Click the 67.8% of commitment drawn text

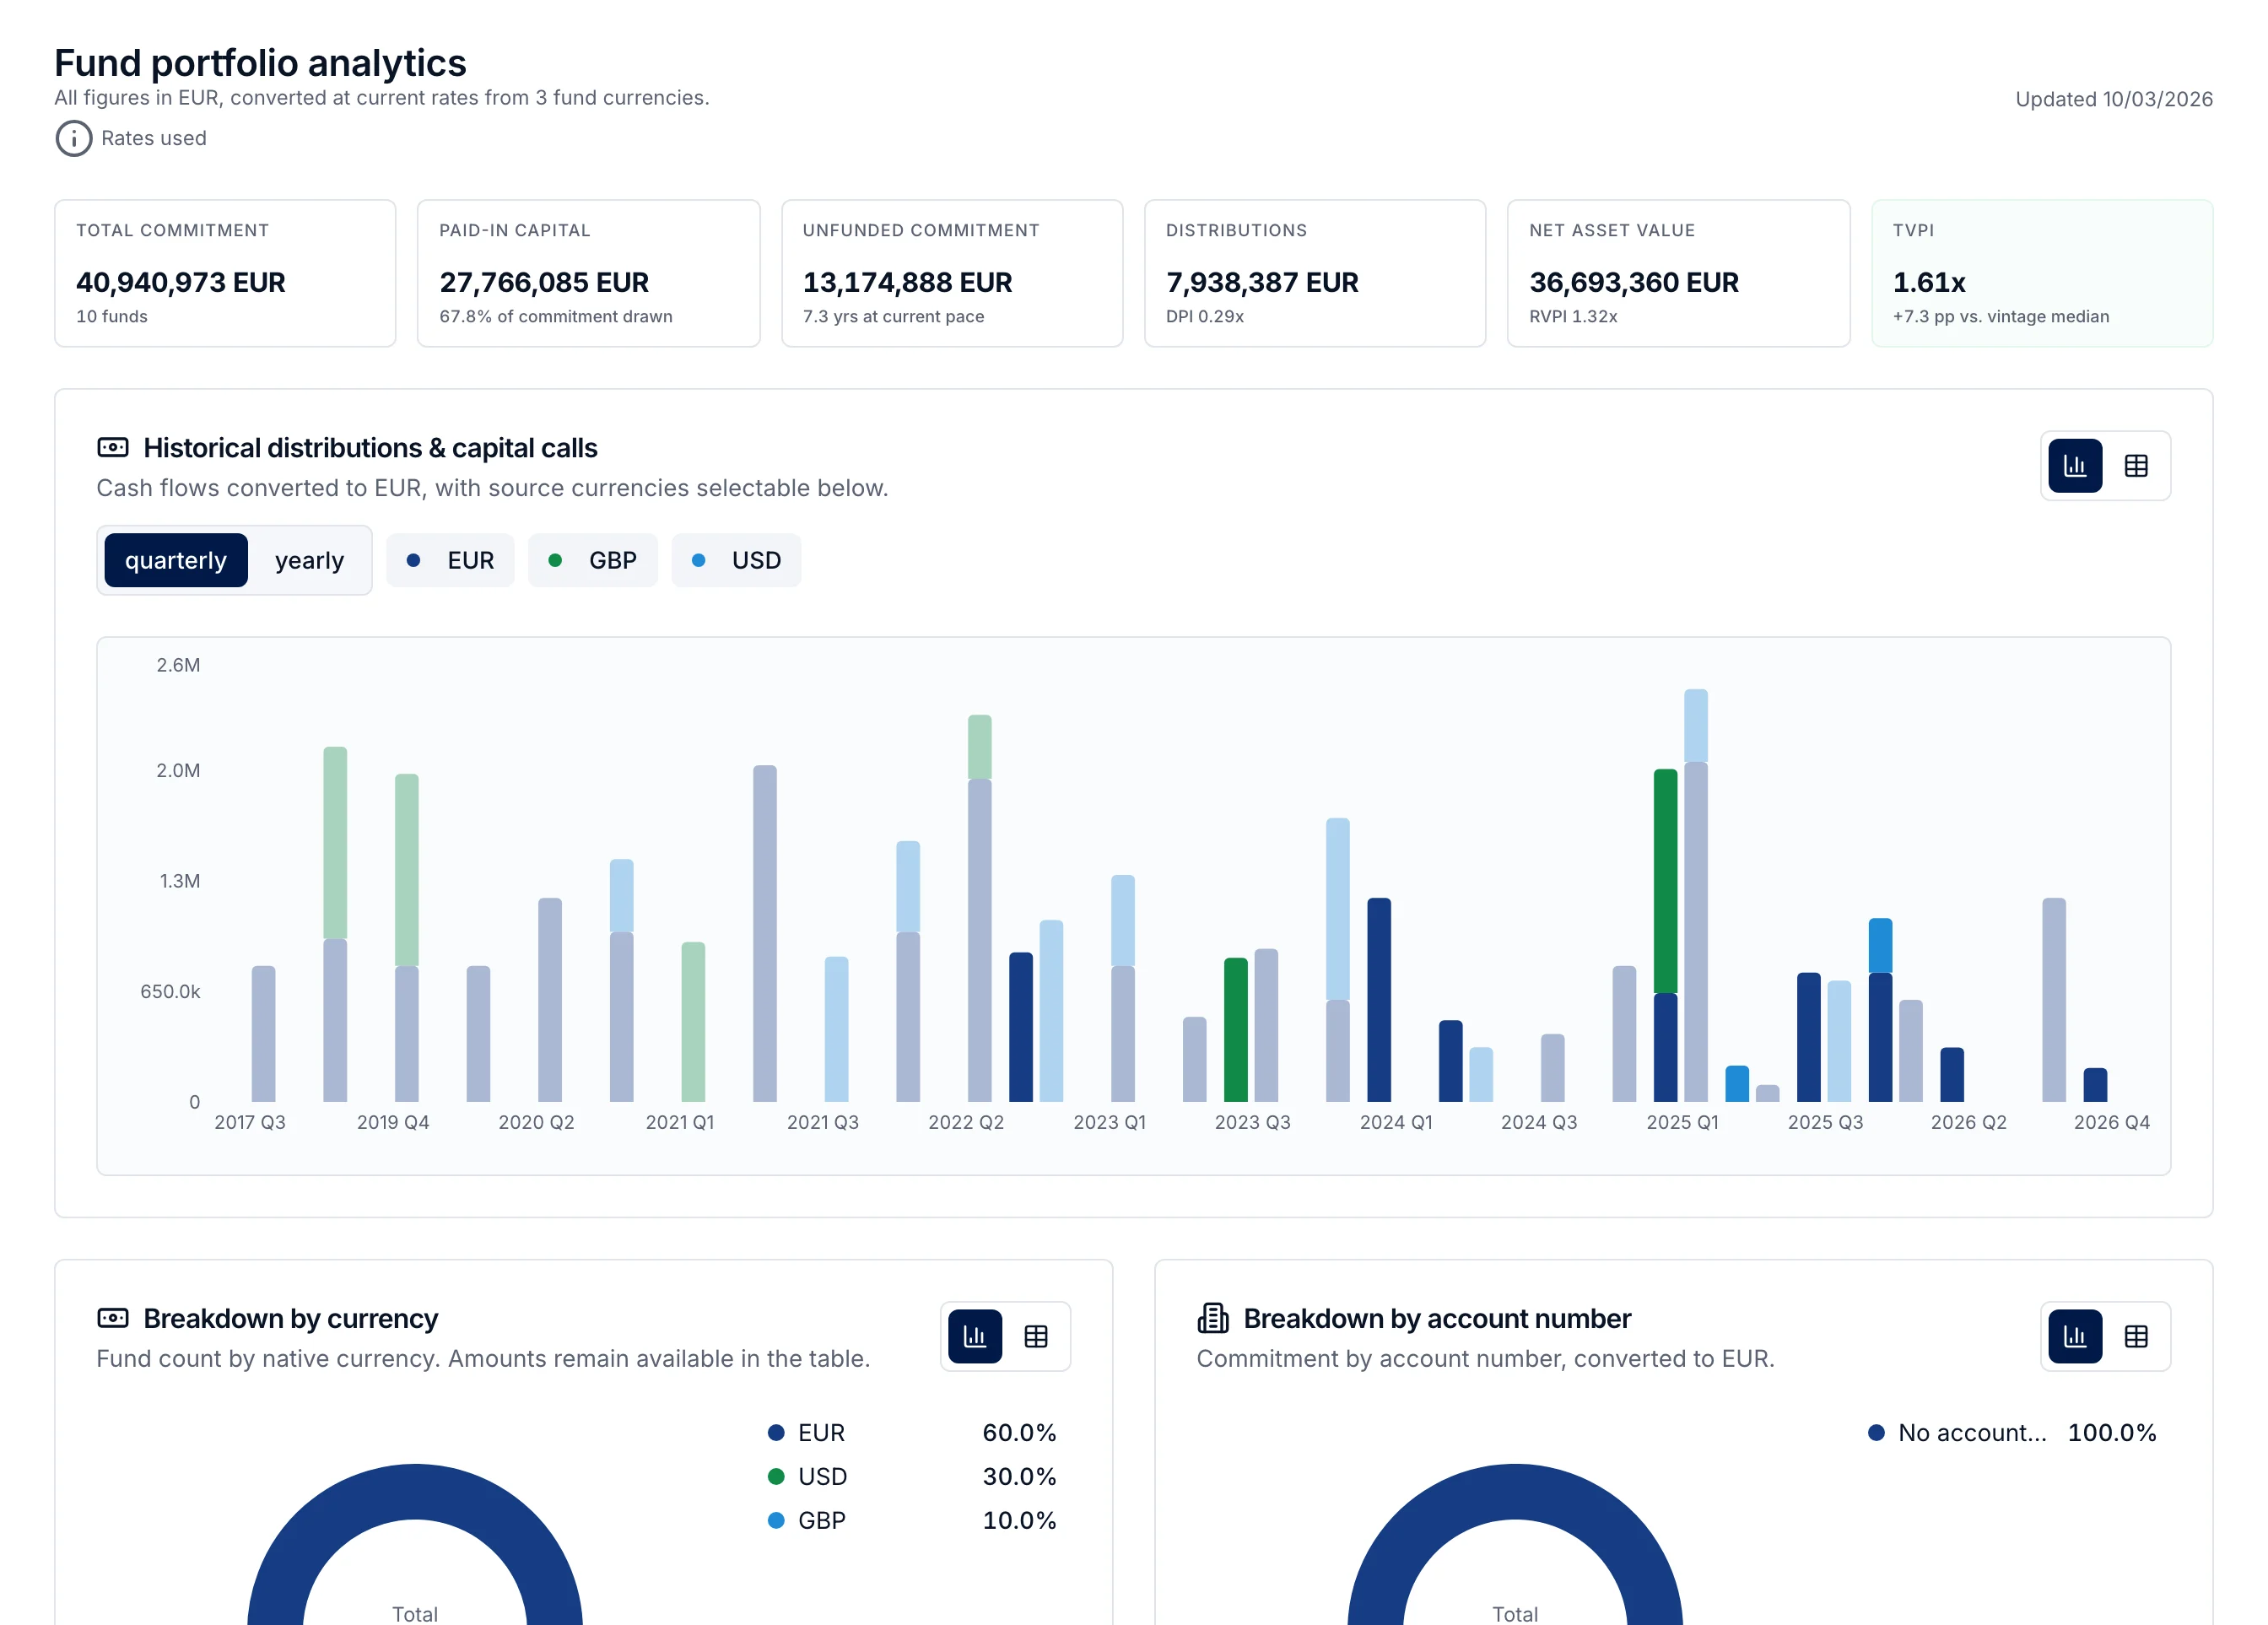pos(555,316)
